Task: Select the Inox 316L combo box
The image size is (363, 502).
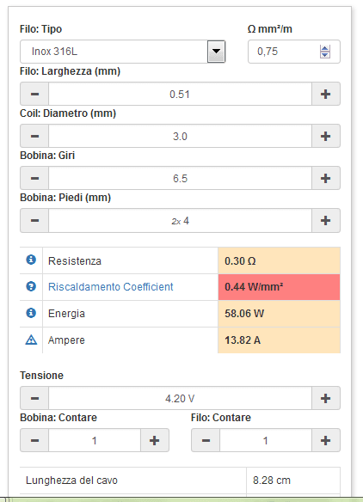Action: [x=123, y=52]
